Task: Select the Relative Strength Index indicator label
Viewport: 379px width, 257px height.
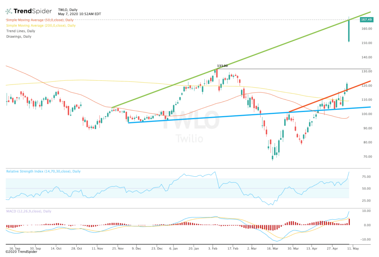Action: coord(43,172)
